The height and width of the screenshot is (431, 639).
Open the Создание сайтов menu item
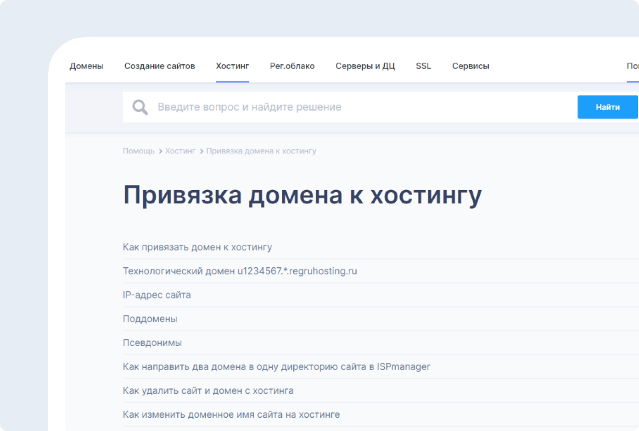pyautogui.click(x=160, y=66)
